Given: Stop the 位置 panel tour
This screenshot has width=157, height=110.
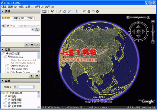Looking at the screenshot, I should coord(37,76).
